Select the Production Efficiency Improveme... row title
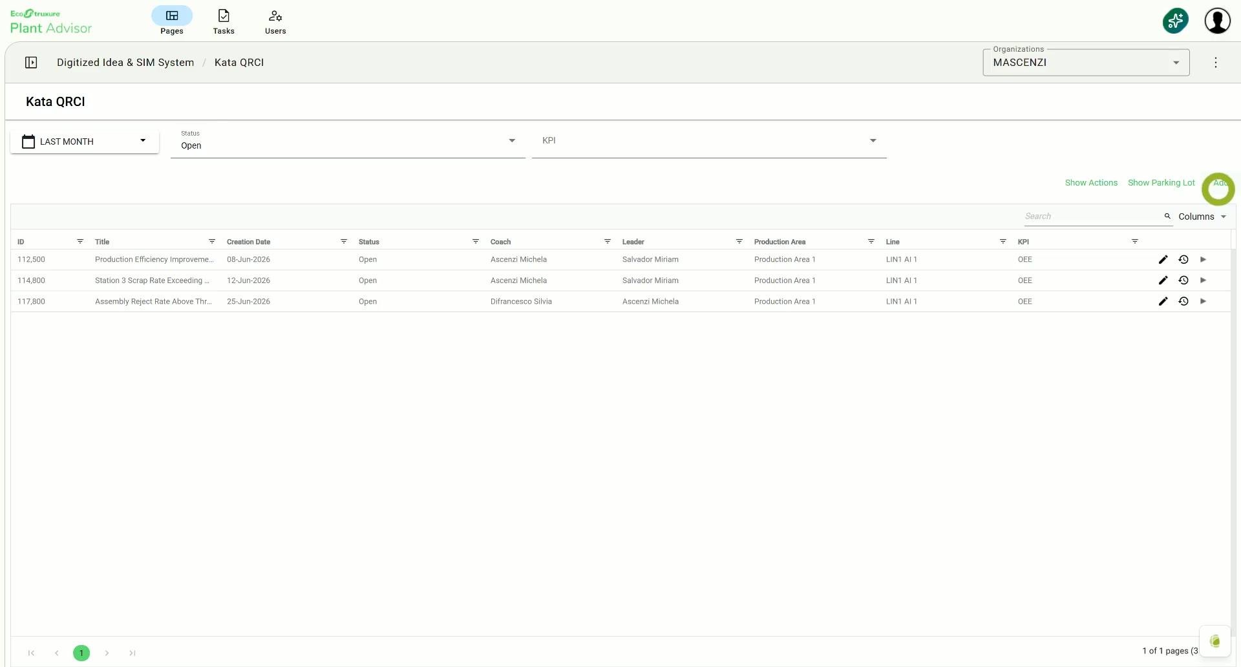 (x=154, y=260)
